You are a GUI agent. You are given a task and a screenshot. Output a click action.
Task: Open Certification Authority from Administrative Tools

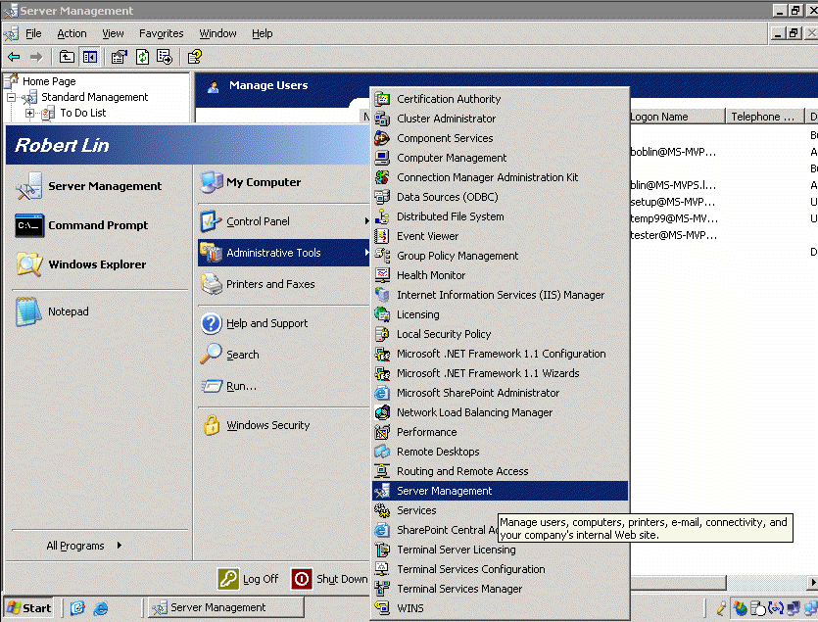[x=500, y=99]
